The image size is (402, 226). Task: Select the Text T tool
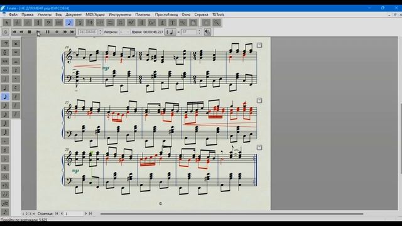coord(173,23)
